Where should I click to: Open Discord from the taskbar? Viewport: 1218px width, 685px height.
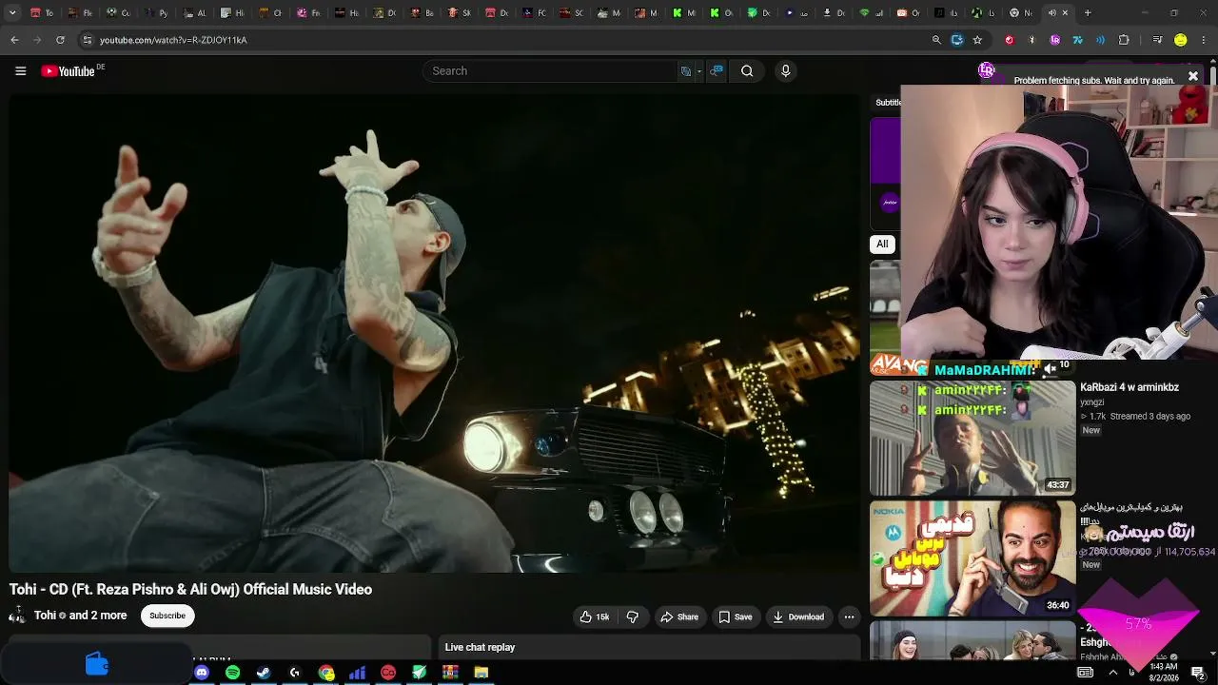click(202, 673)
